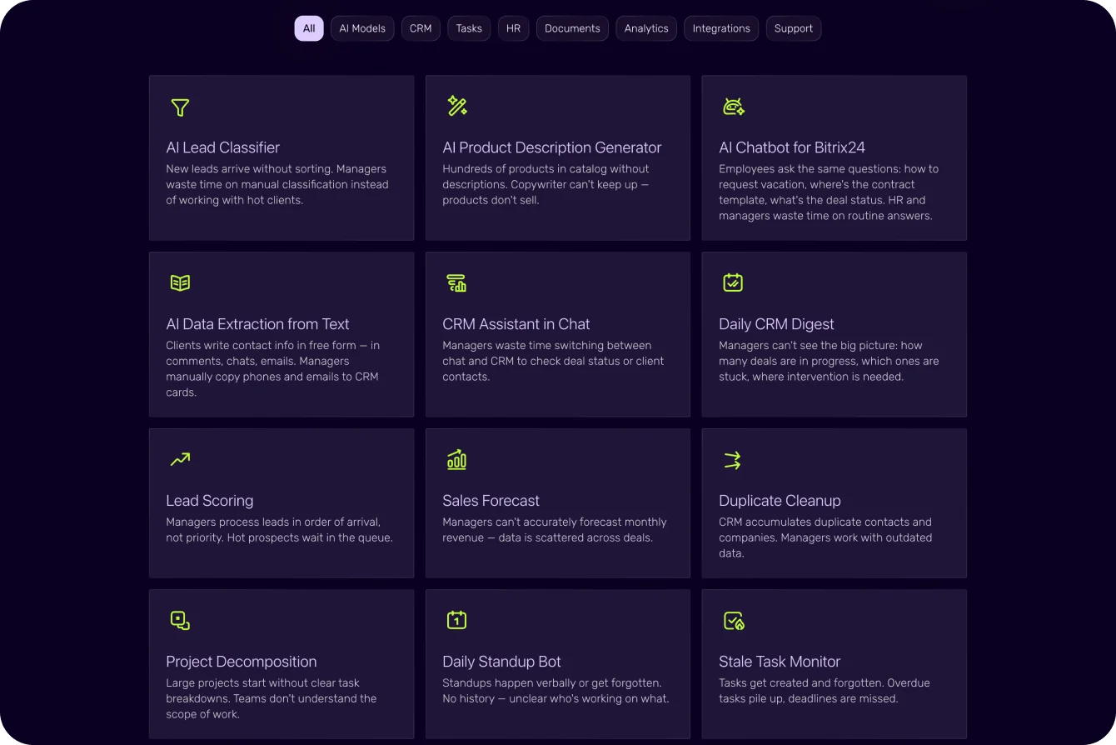The height and width of the screenshot is (745, 1116).
Task: Open AI Chatbot for Bitrix24 title
Action: coord(791,147)
